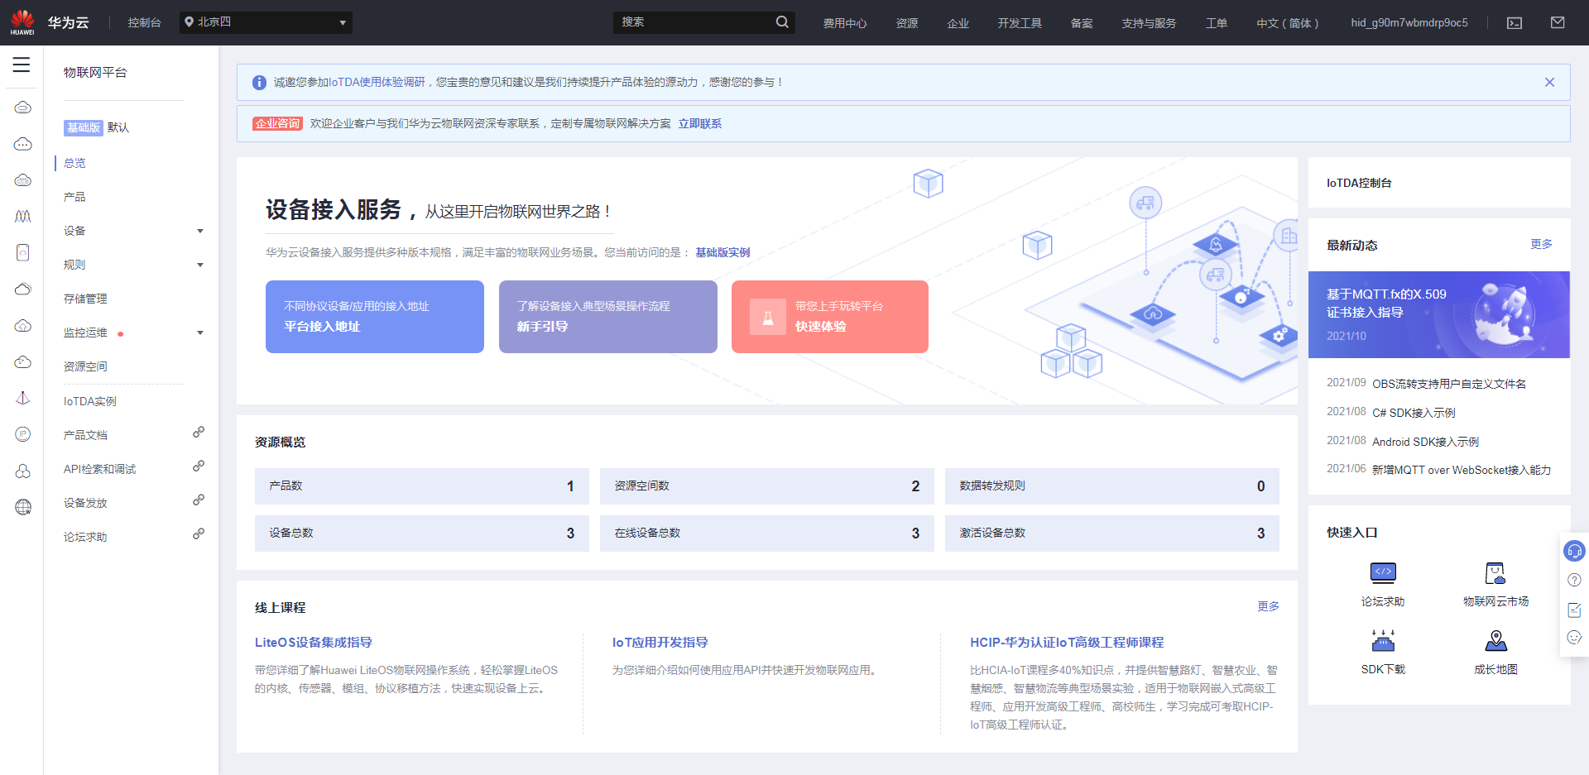
Task: Open the 物联网云市场 quick entry icon
Action: click(1495, 573)
